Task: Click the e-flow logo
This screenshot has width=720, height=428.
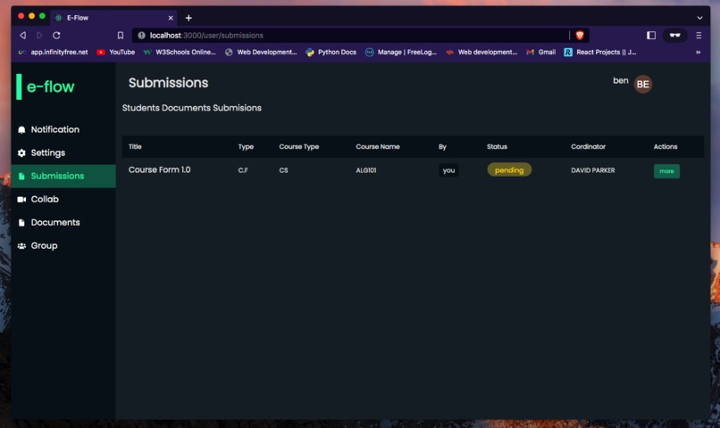Action: pos(46,86)
